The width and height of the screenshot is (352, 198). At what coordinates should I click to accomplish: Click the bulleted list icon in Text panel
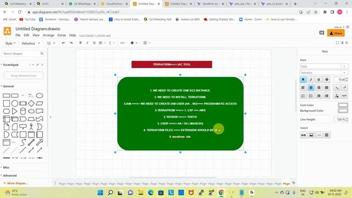pos(311,96)
